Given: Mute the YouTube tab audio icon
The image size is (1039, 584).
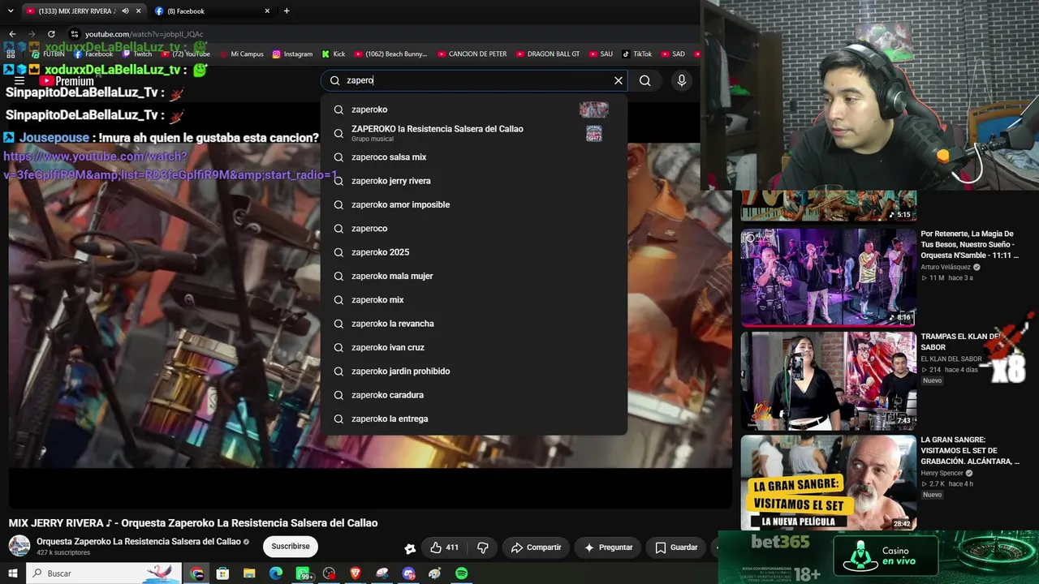Looking at the screenshot, I should click(x=125, y=11).
